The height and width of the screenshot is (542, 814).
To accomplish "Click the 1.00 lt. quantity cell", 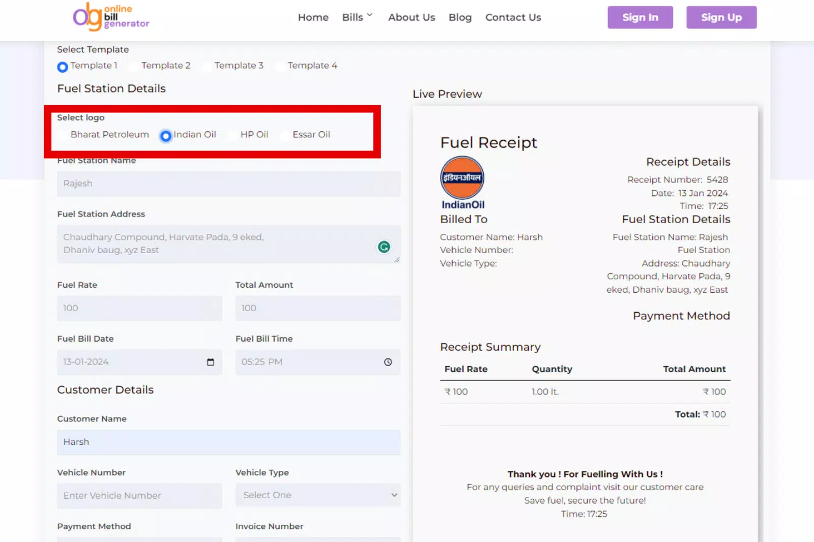I will (x=545, y=392).
